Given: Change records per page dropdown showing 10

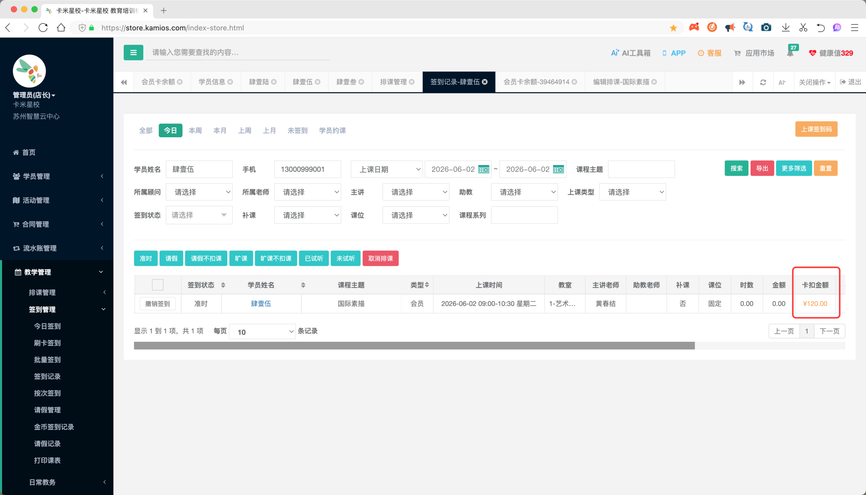Looking at the screenshot, I should pyautogui.click(x=262, y=331).
